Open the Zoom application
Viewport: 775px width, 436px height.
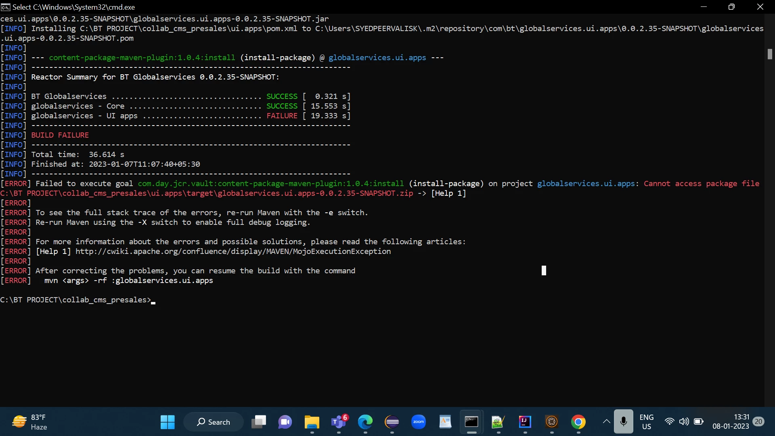[x=419, y=422]
